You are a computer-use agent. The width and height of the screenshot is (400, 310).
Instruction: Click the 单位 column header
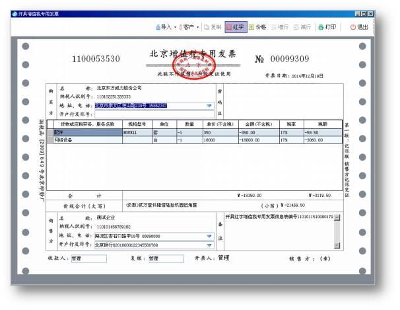tap(164, 124)
